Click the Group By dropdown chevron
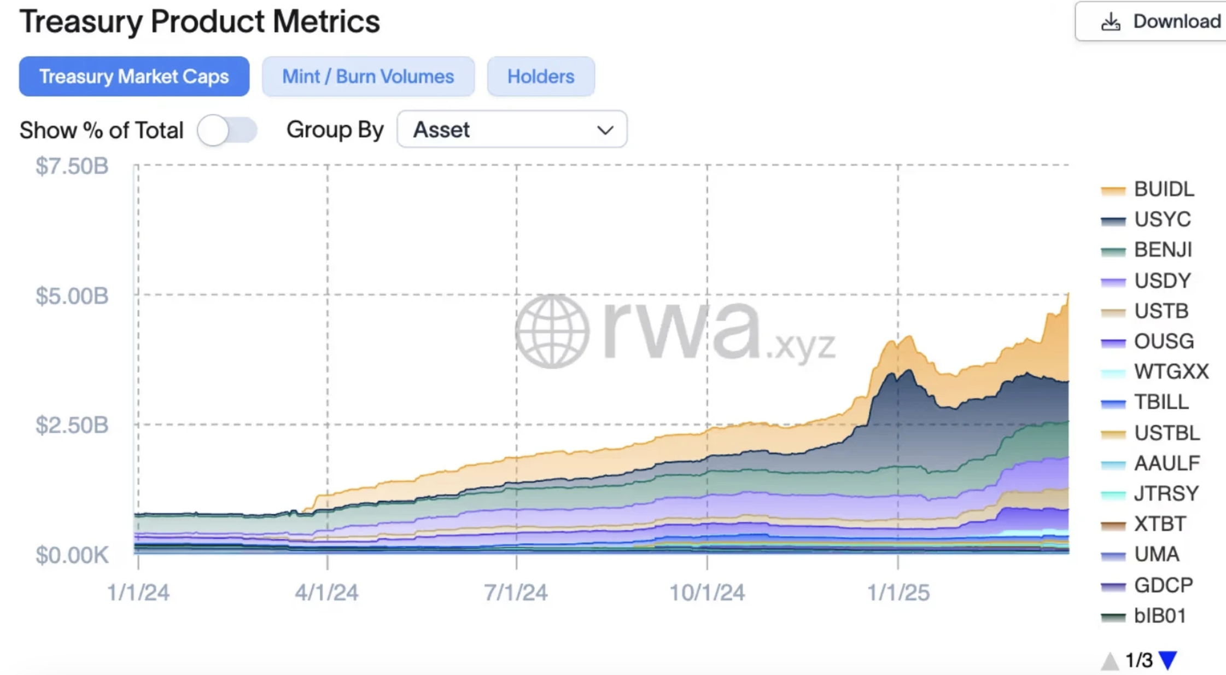This screenshot has height=675, width=1226. [x=605, y=130]
